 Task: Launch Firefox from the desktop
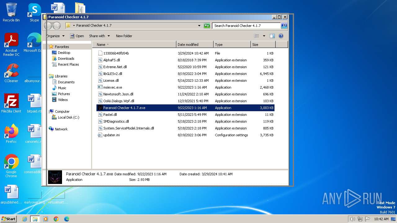pyautogui.click(x=11, y=133)
